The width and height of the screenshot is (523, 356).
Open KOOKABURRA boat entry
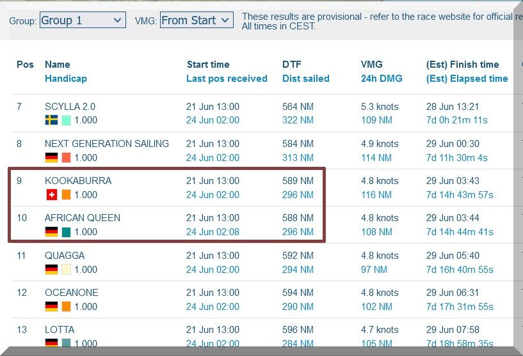coord(78,181)
